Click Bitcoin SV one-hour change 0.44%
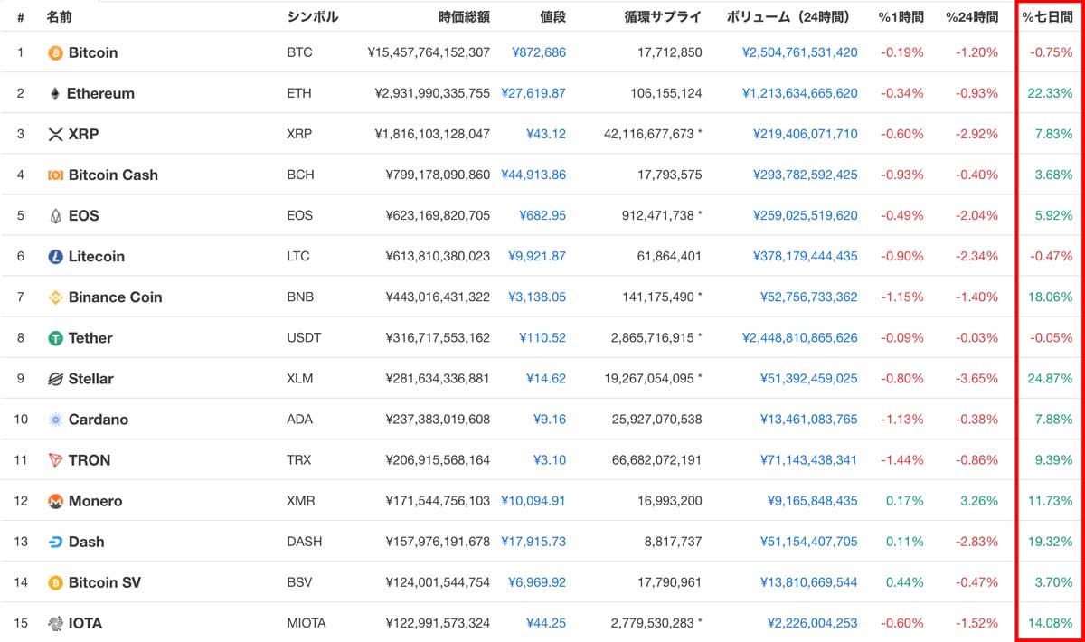Viewport: 1085px width, 642px height. pyautogui.click(x=907, y=582)
